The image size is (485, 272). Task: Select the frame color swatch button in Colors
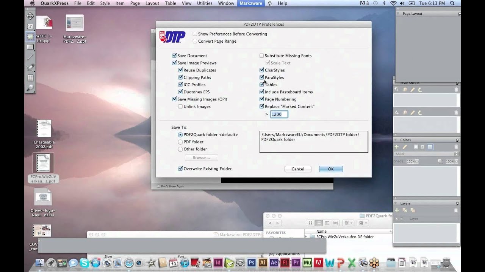click(x=416, y=147)
